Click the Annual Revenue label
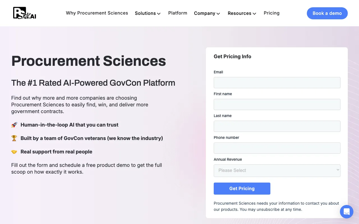The width and height of the screenshot is (359, 224). tap(228, 159)
